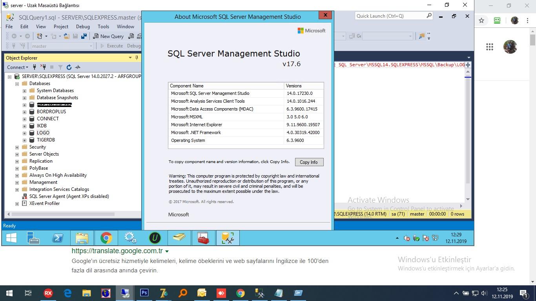Select the Always On High Availability node
The image size is (536, 301).
(58, 175)
